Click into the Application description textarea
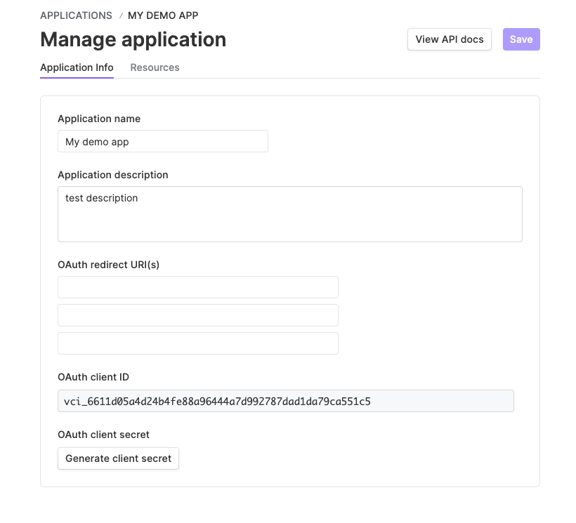 click(x=290, y=214)
